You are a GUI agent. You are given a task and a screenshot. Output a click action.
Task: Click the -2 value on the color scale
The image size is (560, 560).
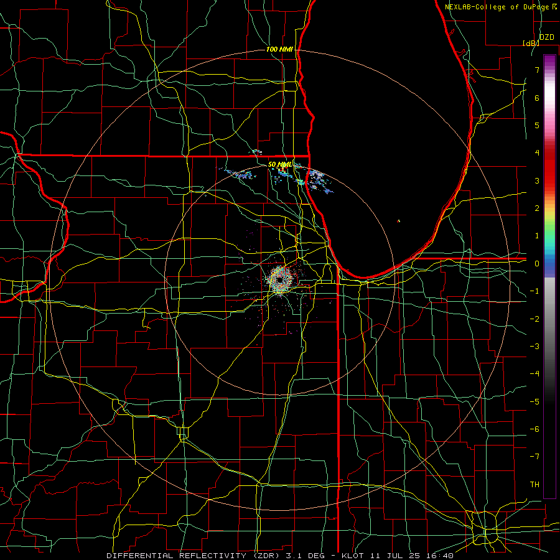click(534, 319)
